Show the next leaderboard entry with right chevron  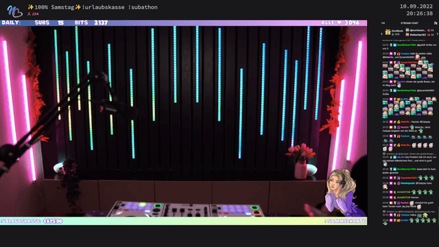coord(438,34)
